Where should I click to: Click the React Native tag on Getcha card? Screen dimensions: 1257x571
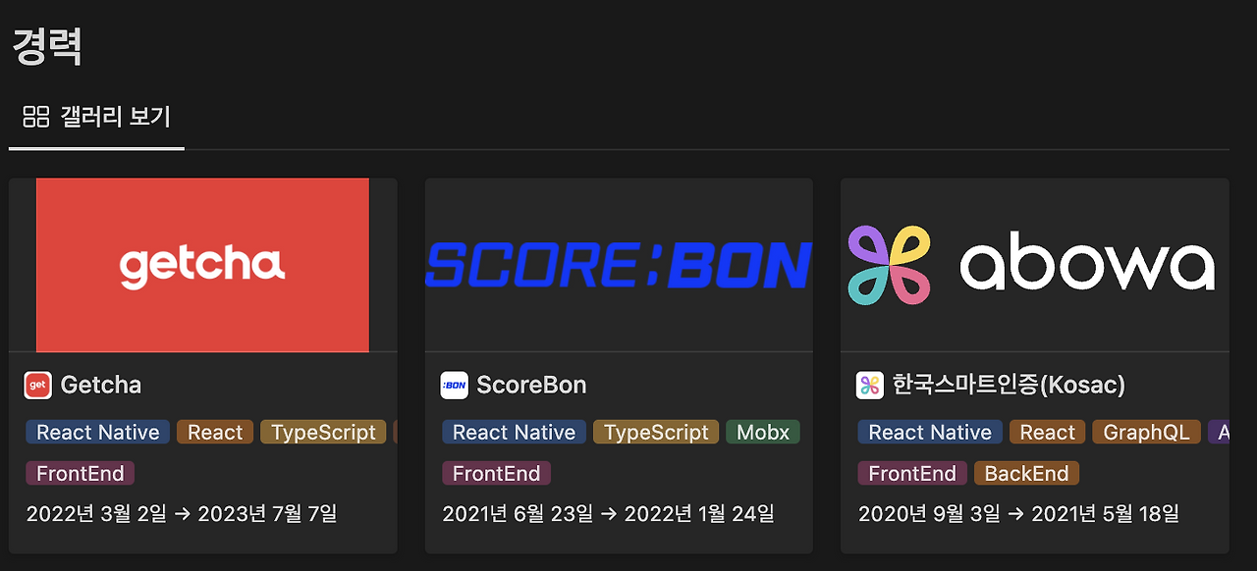tap(98, 433)
